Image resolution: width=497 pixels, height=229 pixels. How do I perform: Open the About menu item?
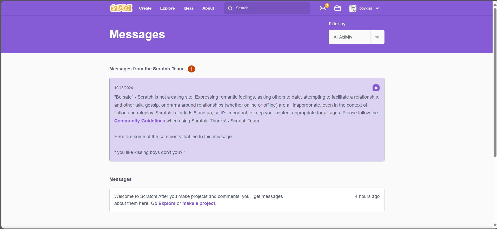[x=208, y=8]
